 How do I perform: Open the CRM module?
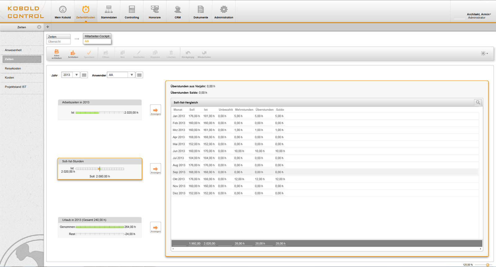pos(178,12)
